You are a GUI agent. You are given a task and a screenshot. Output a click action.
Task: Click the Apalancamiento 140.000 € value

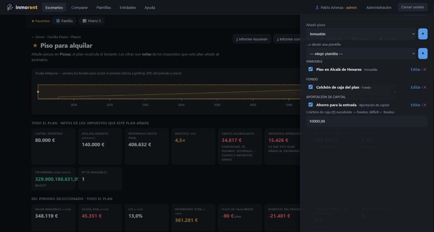(93, 145)
